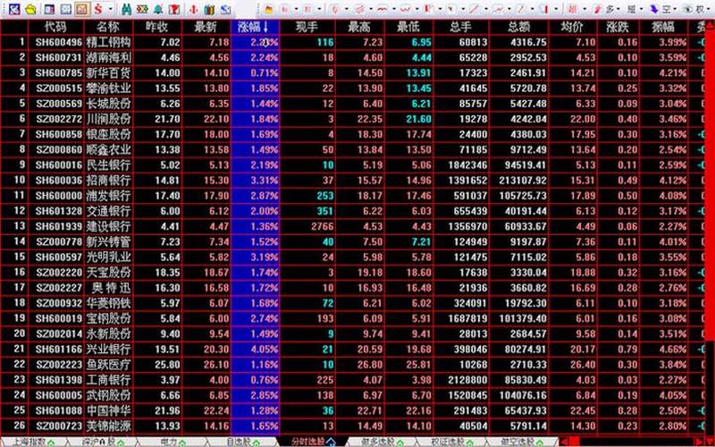Image resolution: width=715 pixels, height=447 pixels.
Task: Click the 现手 column header
Action: point(307,27)
